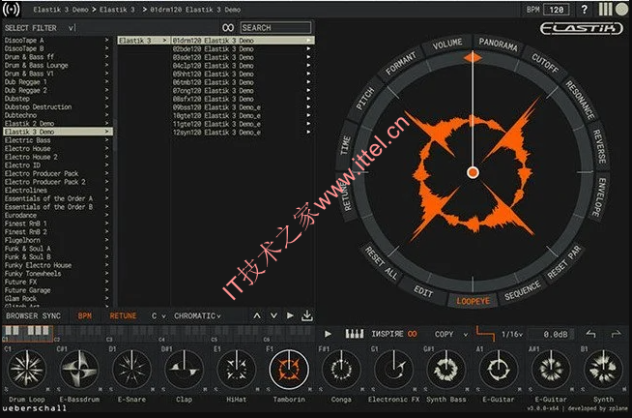Viewport: 632px width, 418px height.
Task: Click the Reverse wheel segment
Action: pos(599,146)
